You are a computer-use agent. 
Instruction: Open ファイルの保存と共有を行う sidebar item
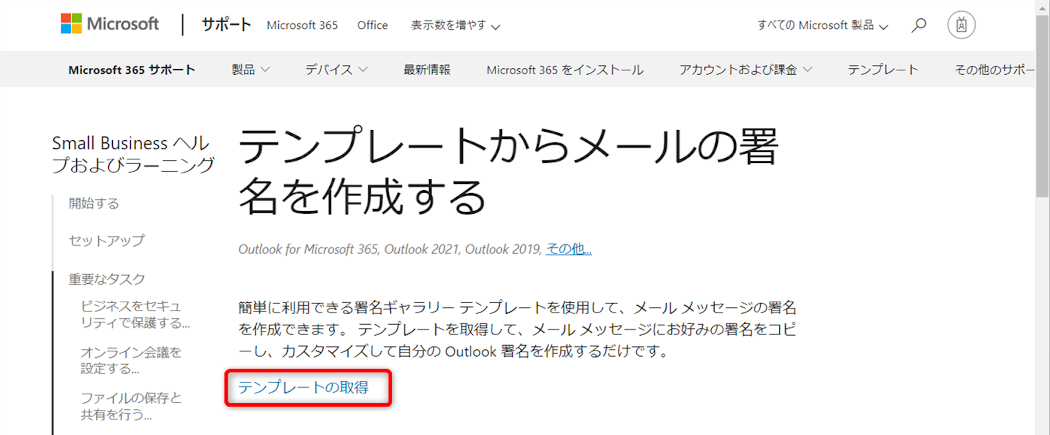point(131,406)
